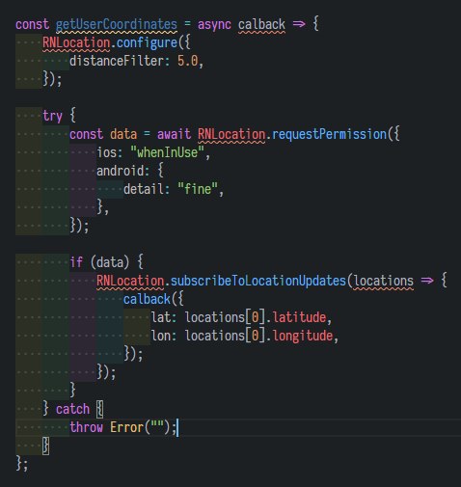This screenshot has height=487, width=461.
Task: Click the try keyword
Action: 52,116
